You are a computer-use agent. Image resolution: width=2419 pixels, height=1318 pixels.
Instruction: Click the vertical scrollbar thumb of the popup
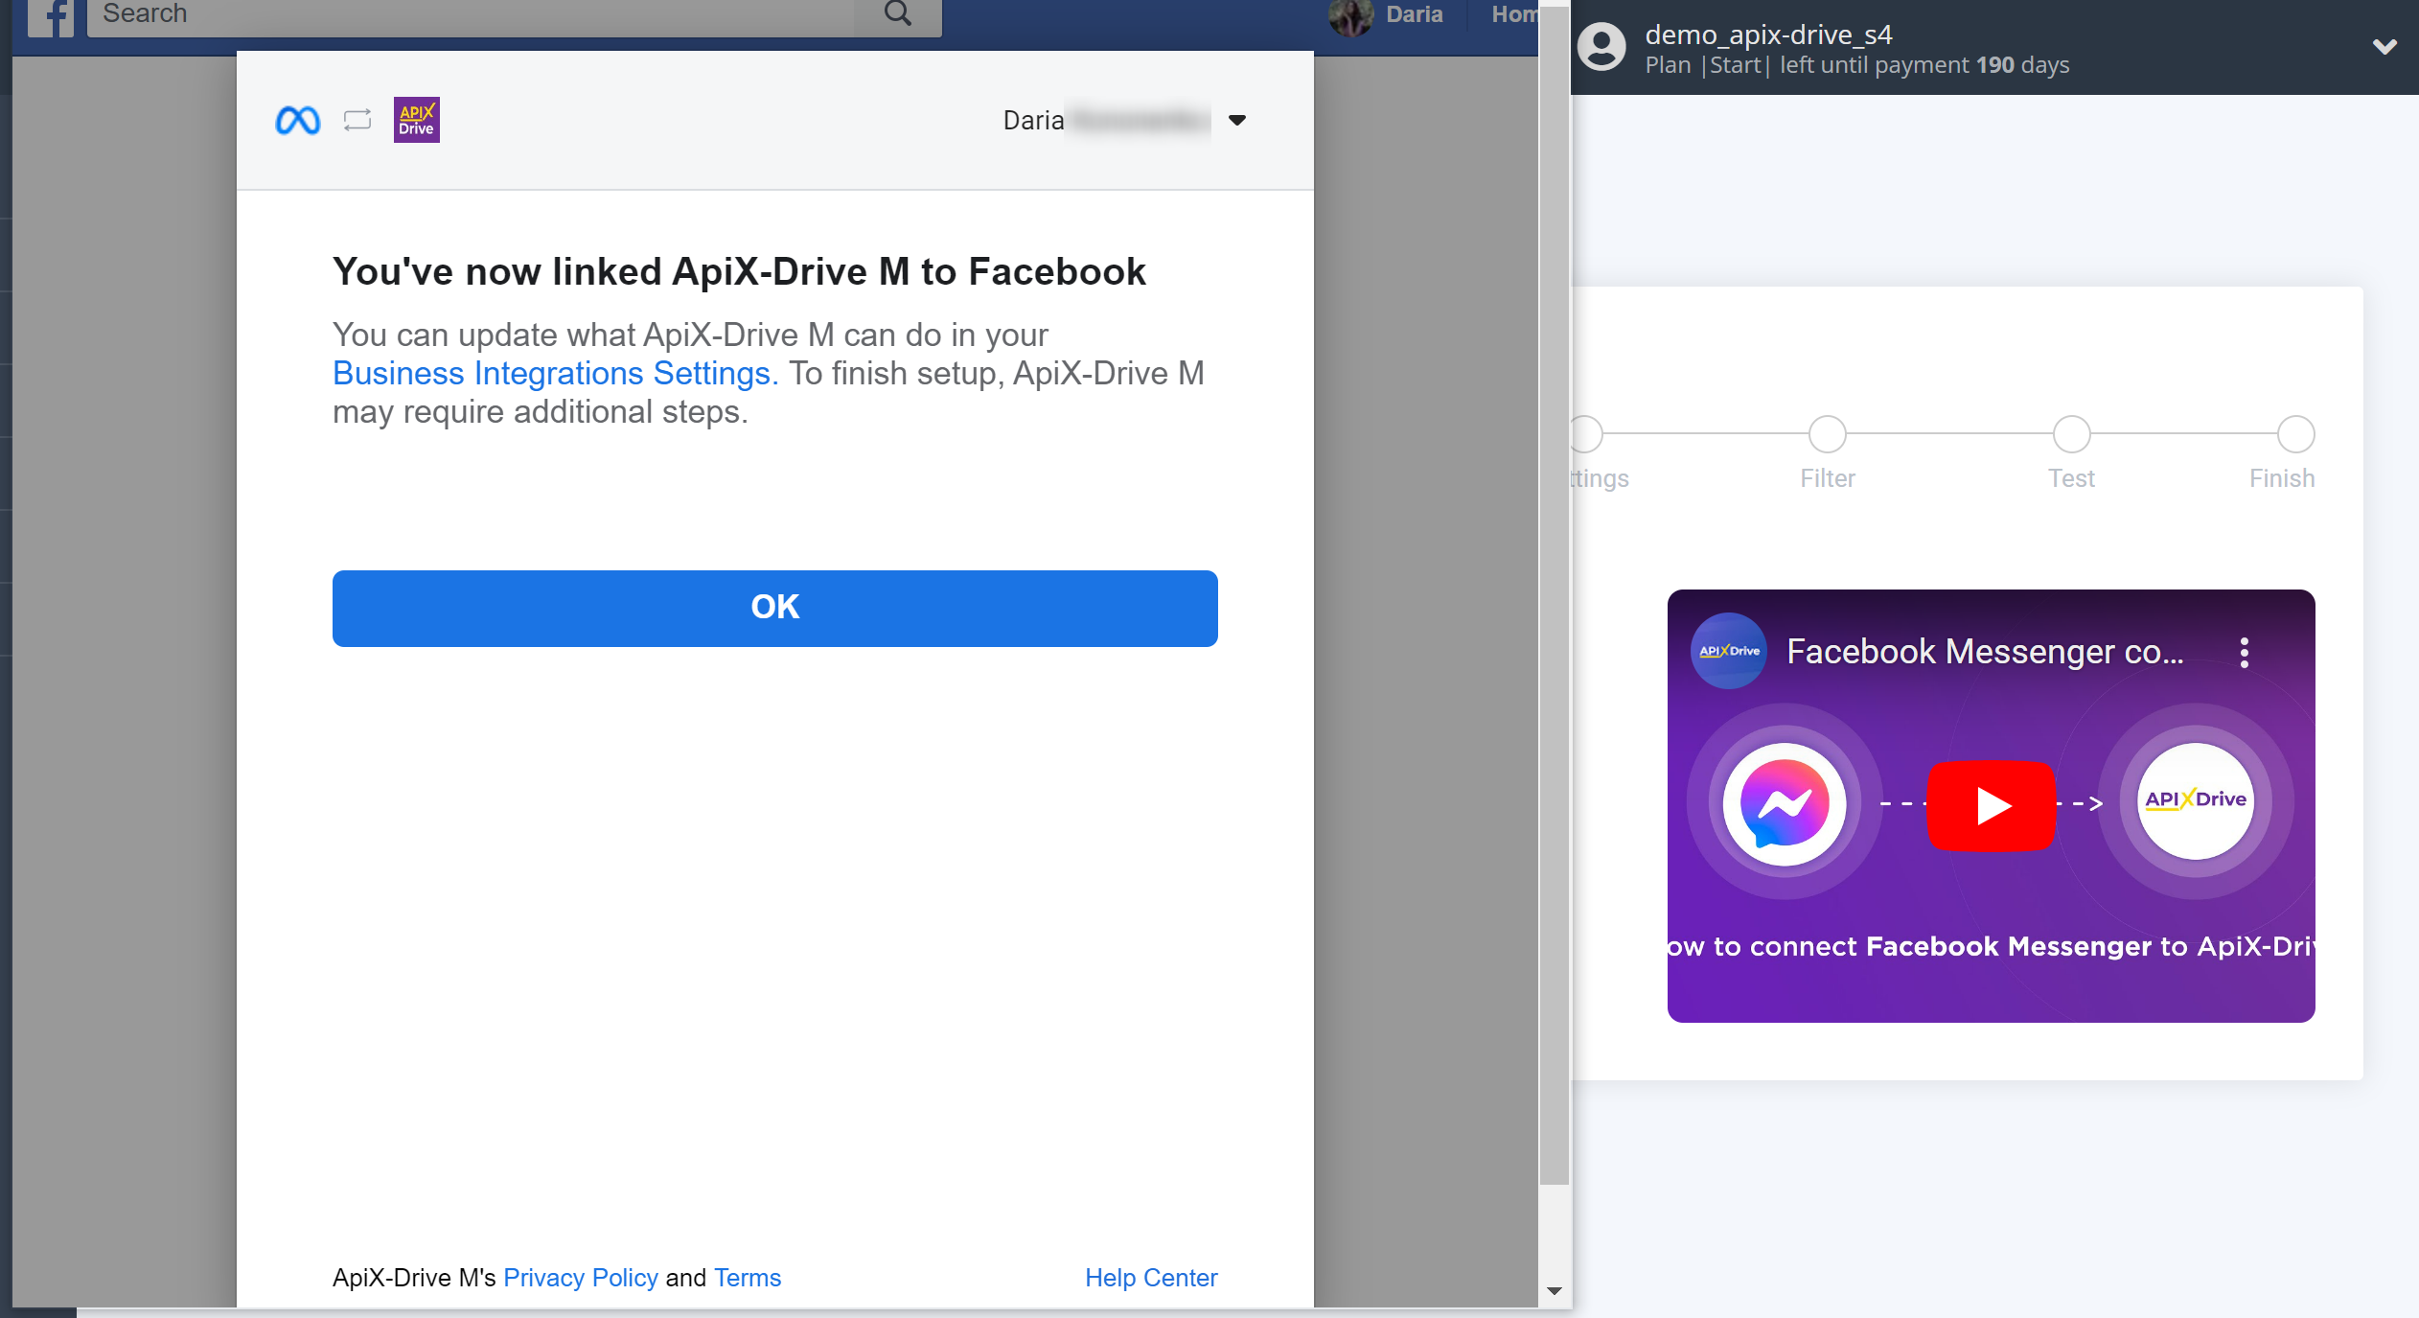tap(1555, 594)
